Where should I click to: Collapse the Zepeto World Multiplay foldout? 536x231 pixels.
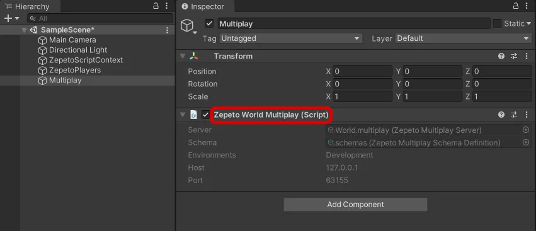coord(183,115)
